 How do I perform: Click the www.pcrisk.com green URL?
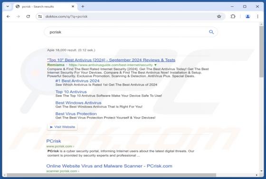60,146
